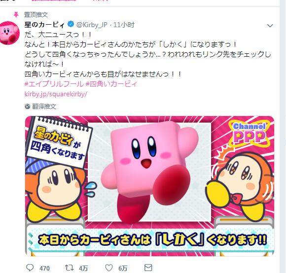Click the 470 replies count
The width and height of the screenshot is (286, 273).
pyautogui.click(x=44, y=268)
